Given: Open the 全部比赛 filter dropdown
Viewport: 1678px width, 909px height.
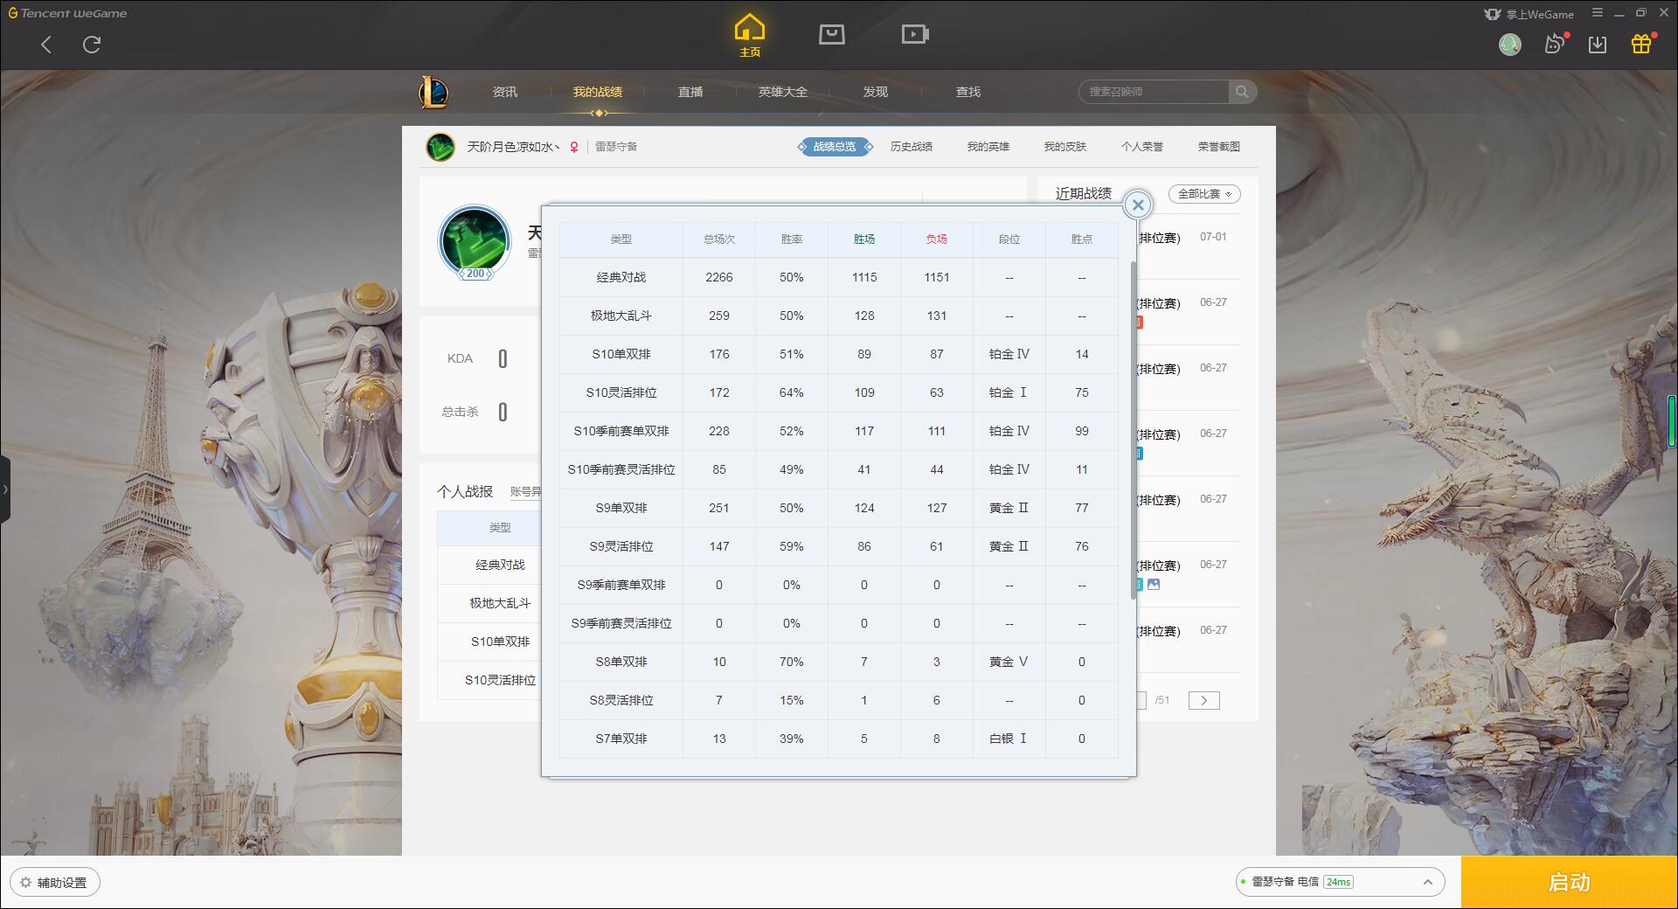Looking at the screenshot, I should click(1204, 194).
